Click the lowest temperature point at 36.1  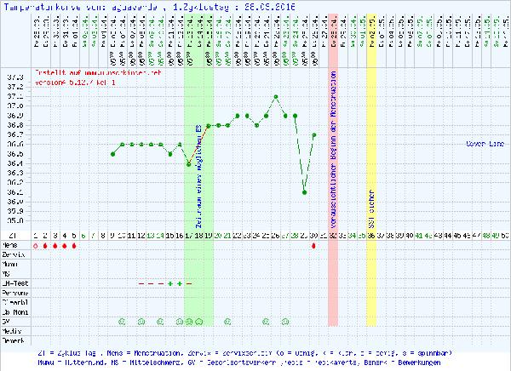pyautogui.click(x=305, y=192)
